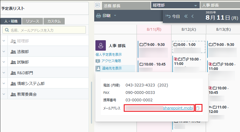240x132 pixels.
Task: Click the purple 人事 部長 avatar icon
Action: click(x=100, y=45)
